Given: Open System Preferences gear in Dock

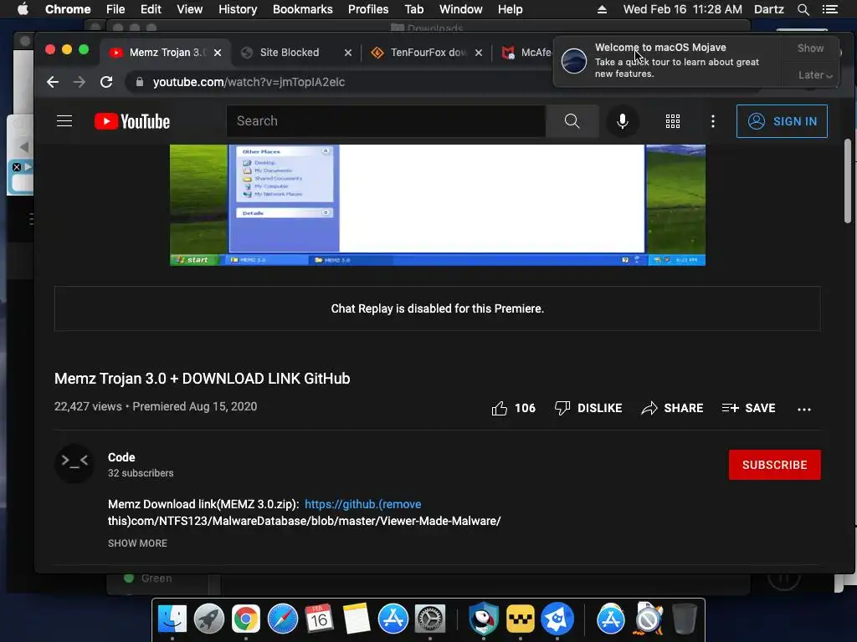Looking at the screenshot, I should [430, 619].
